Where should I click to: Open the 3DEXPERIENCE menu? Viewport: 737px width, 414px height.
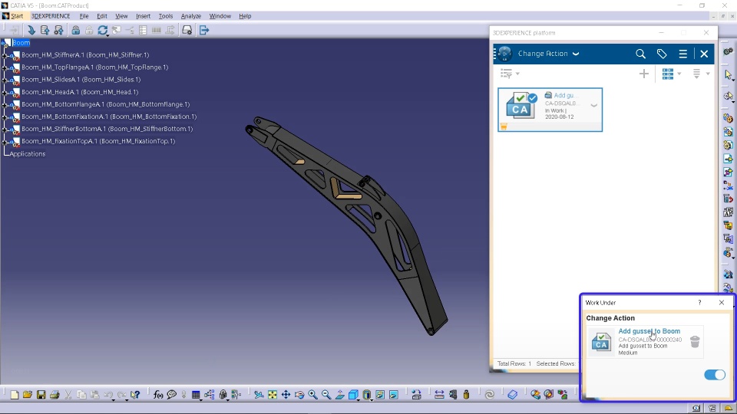pyautogui.click(x=51, y=16)
